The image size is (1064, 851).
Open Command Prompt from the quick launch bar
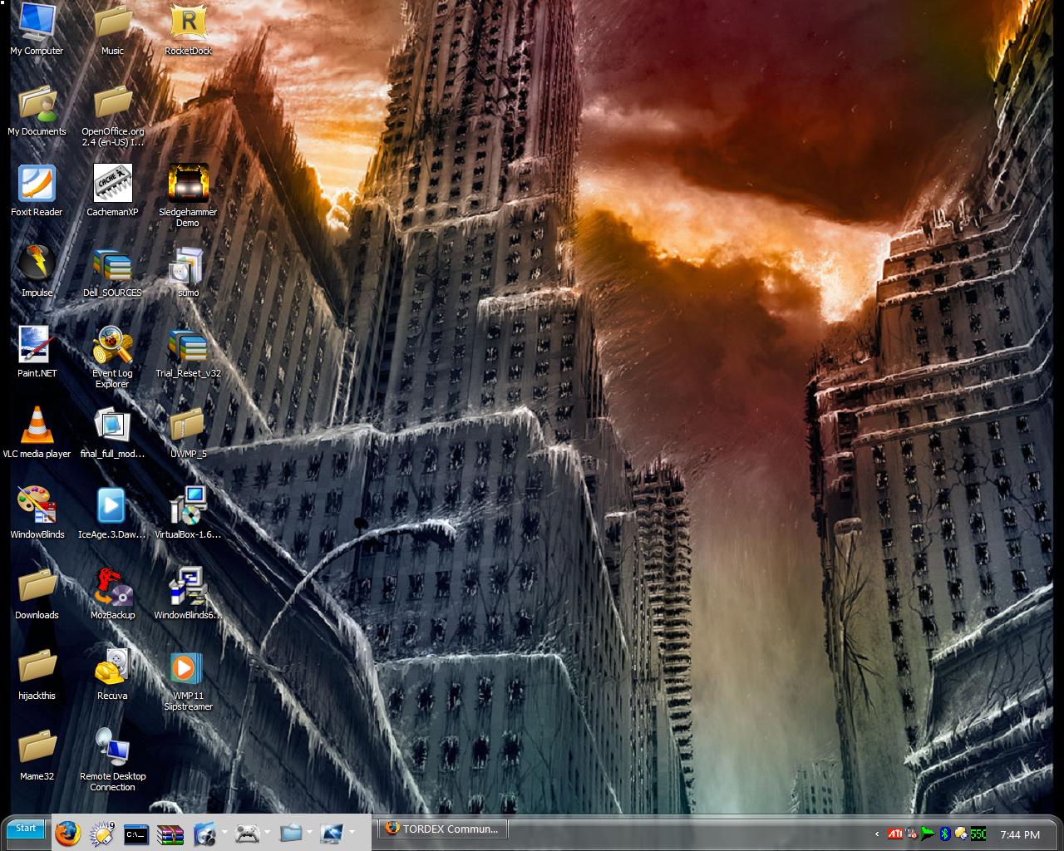[x=135, y=834]
